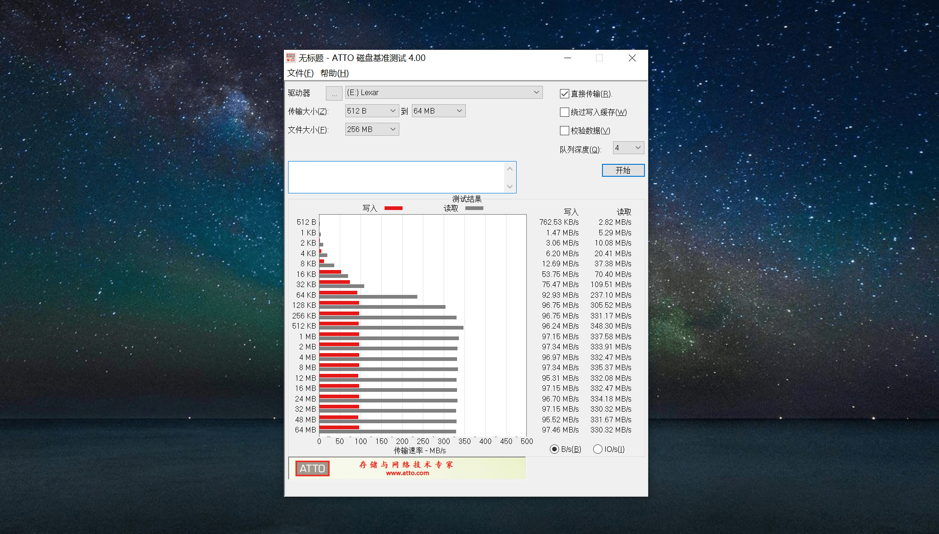The width and height of the screenshot is (939, 534).
Task: Click the drive browse '...' button
Action: pyautogui.click(x=334, y=93)
